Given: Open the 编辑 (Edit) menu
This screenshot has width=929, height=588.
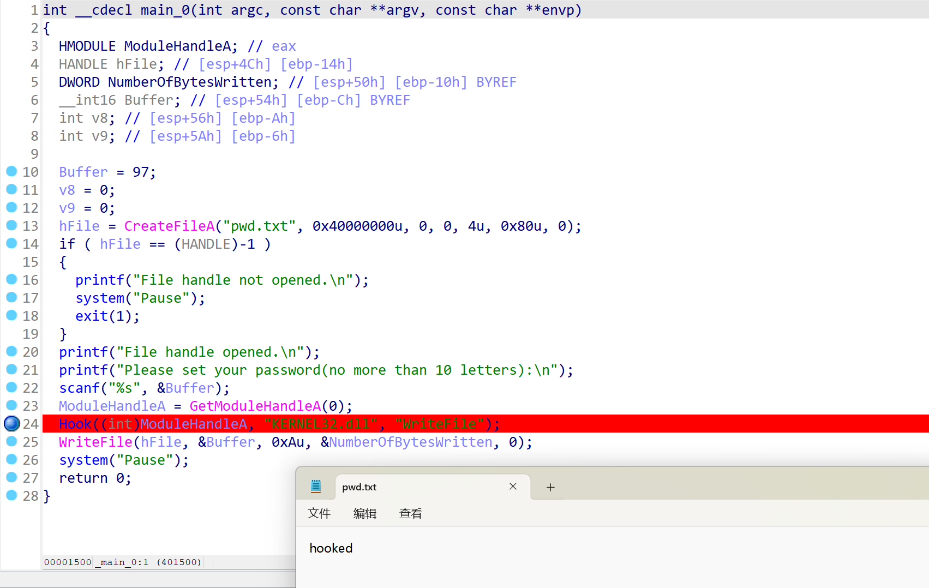Looking at the screenshot, I should click(x=365, y=513).
